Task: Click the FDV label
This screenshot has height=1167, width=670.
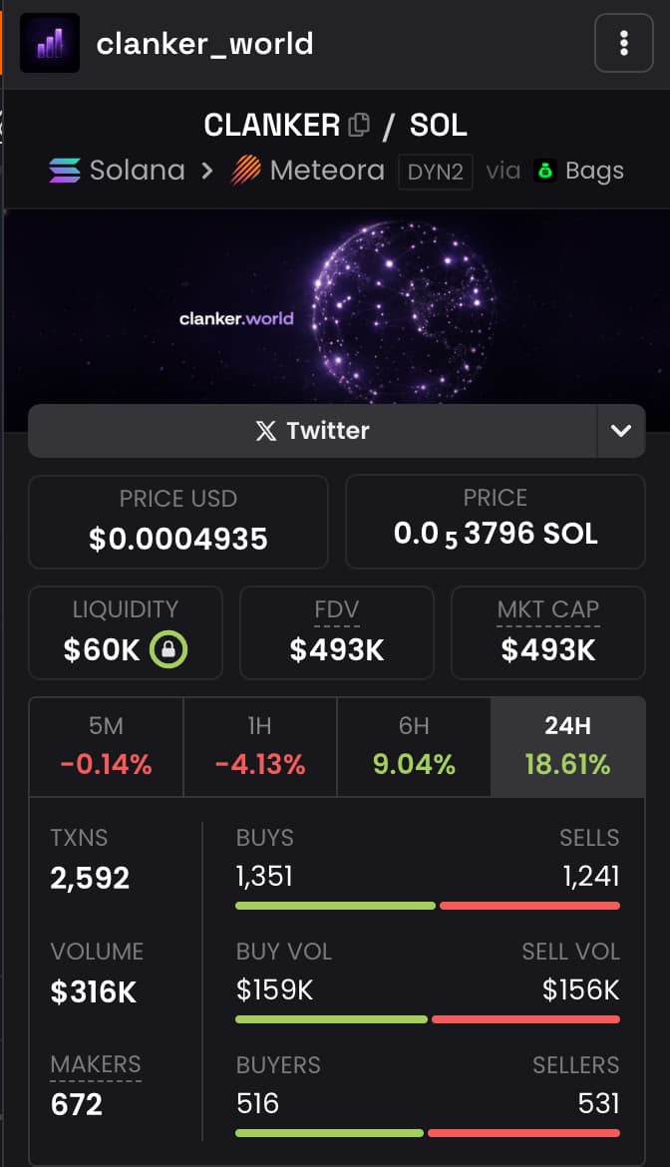Action: pyautogui.click(x=337, y=609)
